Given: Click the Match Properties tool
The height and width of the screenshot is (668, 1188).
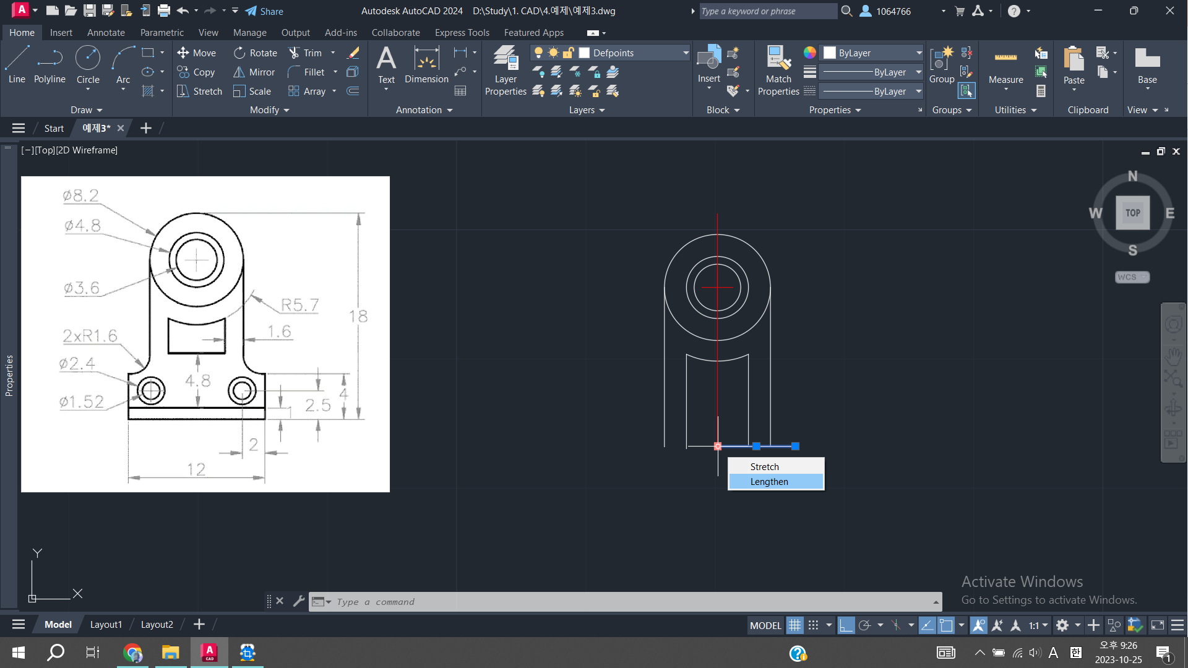Looking at the screenshot, I should tap(778, 71).
